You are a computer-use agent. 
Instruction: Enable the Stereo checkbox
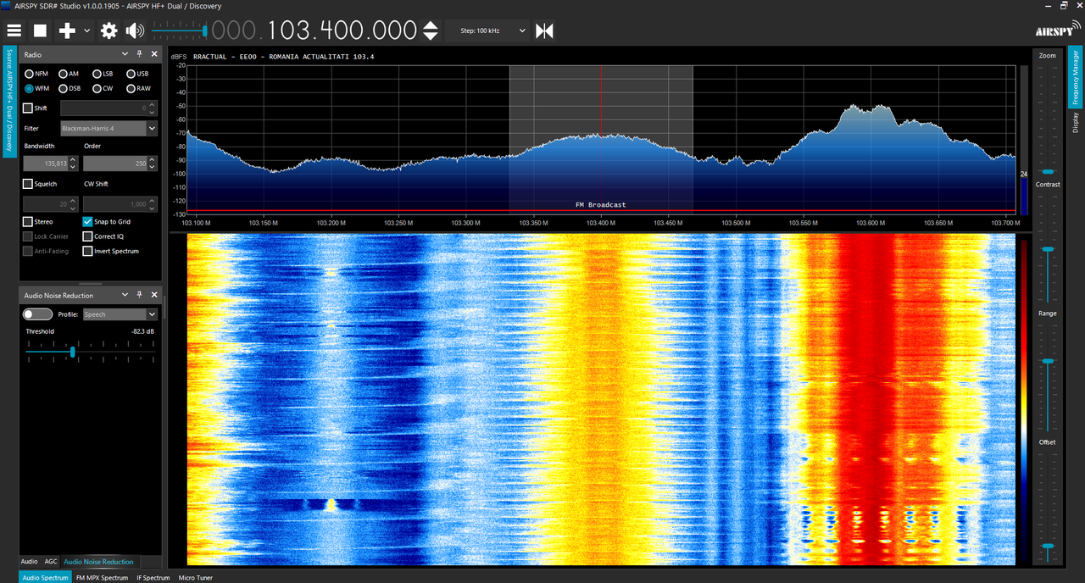click(28, 222)
